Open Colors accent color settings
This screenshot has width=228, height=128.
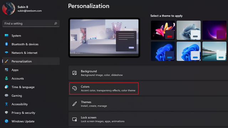point(148,88)
